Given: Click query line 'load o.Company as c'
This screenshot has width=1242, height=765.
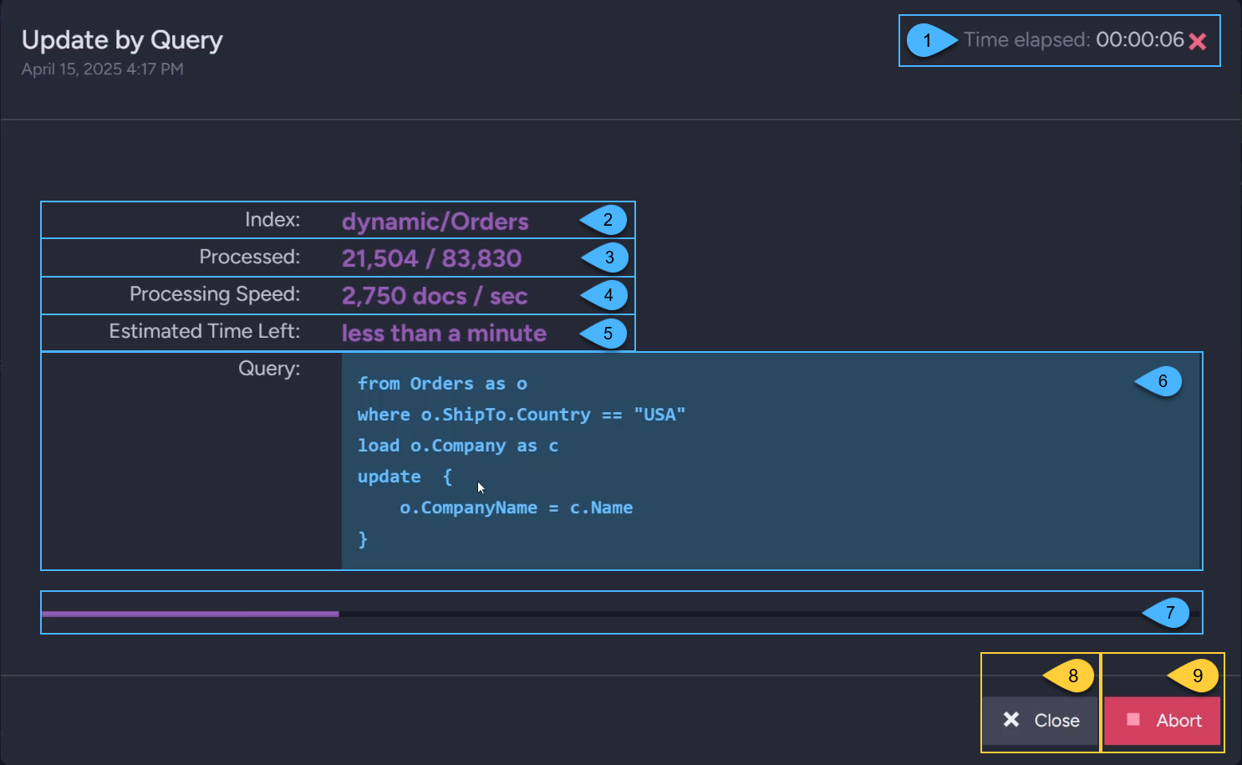Looking at the screenshot, I should click(x=458, y=446).
